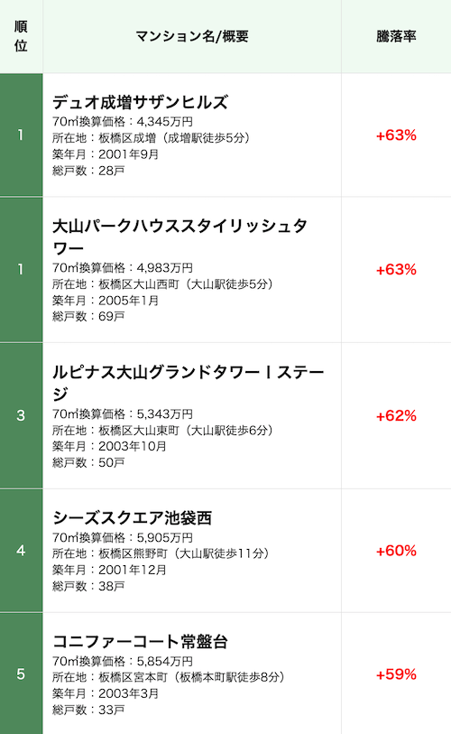Viewport: 451px width, 734px height.
Task: Click rank 5 green cell
Action: [x=21, y=674]
